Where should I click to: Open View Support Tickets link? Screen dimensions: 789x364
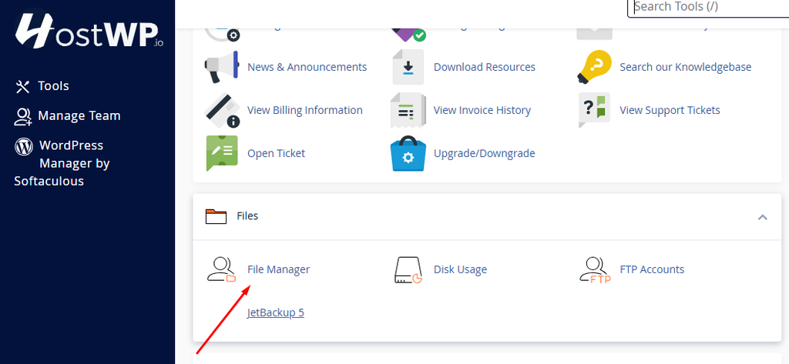(670, 110)
